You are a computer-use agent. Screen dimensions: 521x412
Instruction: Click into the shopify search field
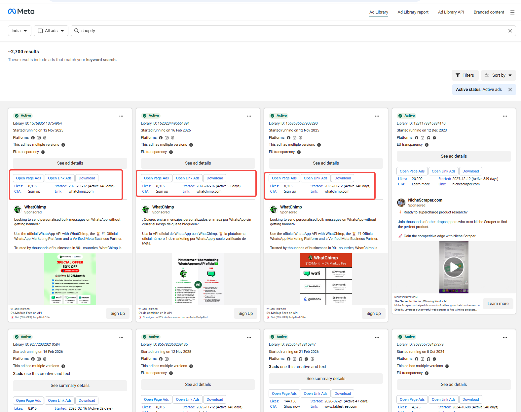tap(293, 31)
